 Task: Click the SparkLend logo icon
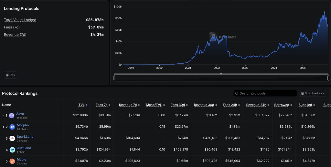pyautogui.click(x=12, y=139)
